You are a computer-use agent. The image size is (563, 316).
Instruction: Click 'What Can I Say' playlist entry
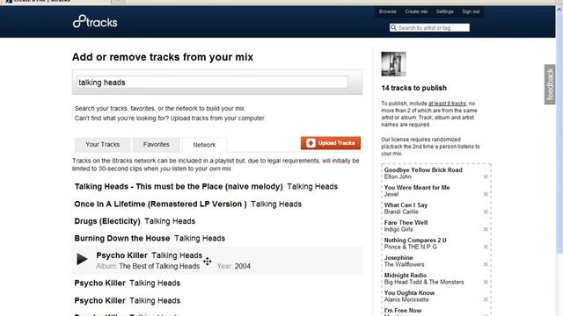point(406,205)
